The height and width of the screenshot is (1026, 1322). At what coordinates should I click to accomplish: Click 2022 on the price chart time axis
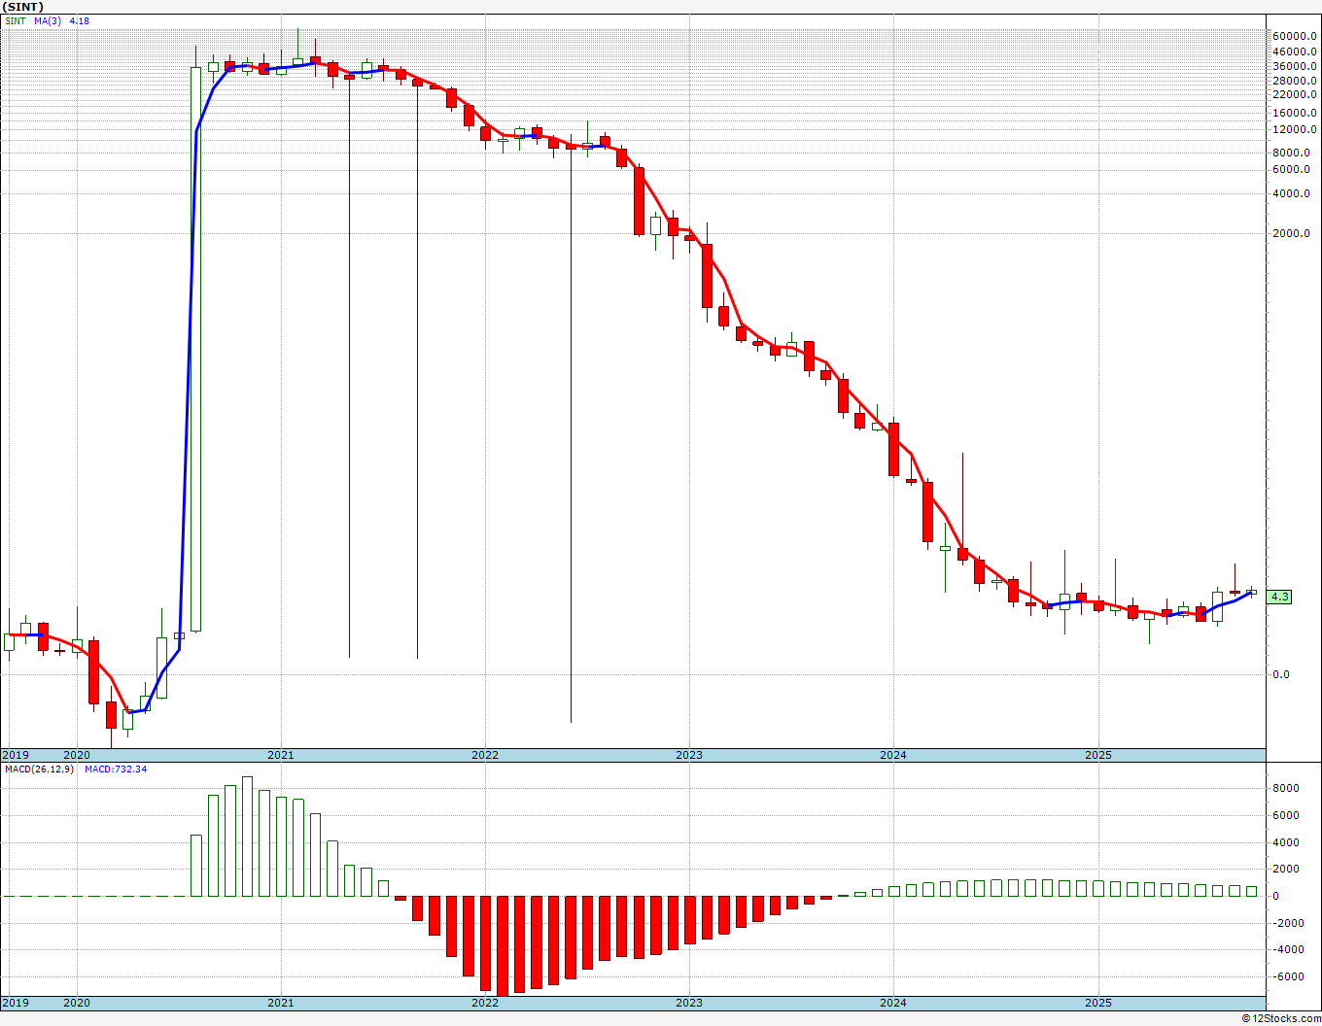click(x=485, y=755)
